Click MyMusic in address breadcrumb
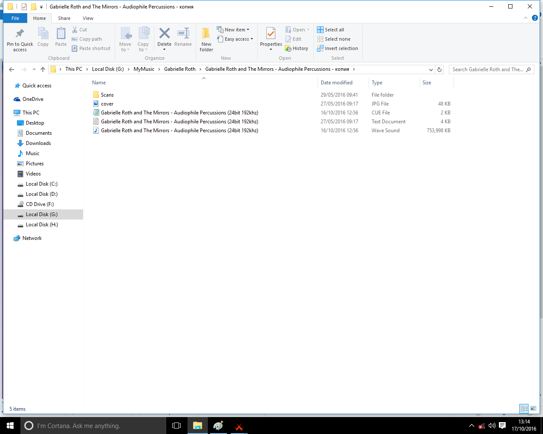This screenshot has height=434, width=543. click(144, 69)
